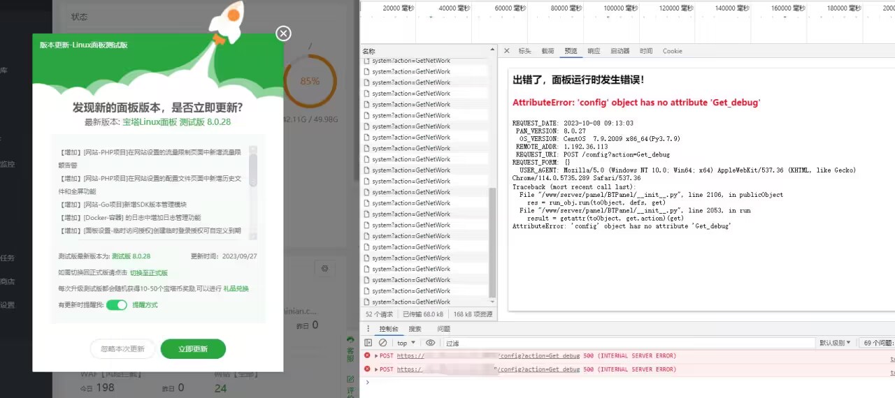Click latest version 宝塔Linux面板 测试版 8.0.28 text

[176, 121]
